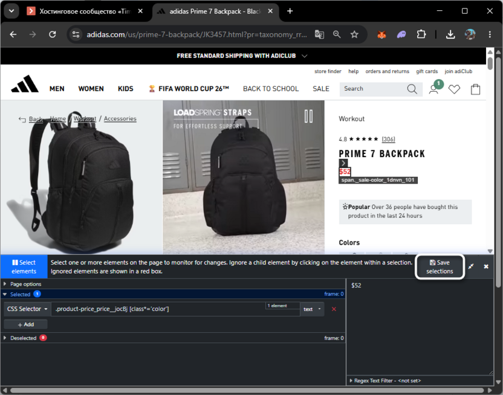
Task: Open the KIDS menu
Action: [x=125, y=89]
